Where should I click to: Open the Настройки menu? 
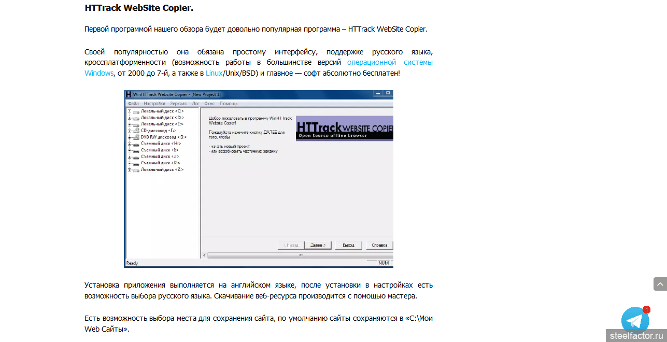pyautogui.click(x=154, y=104)
